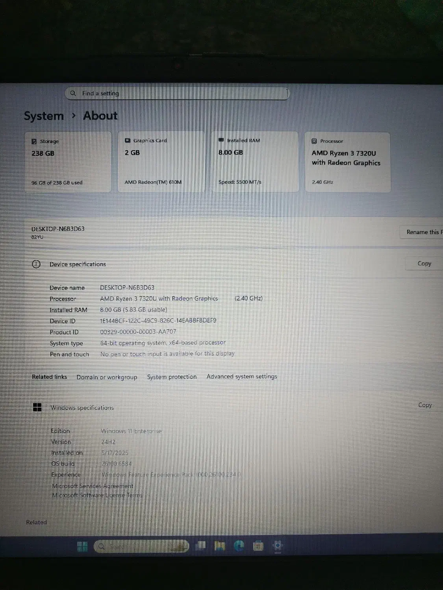Click the About breadcrumb title
This screenshot has height=590, width=443.
[x=100, y=115]
